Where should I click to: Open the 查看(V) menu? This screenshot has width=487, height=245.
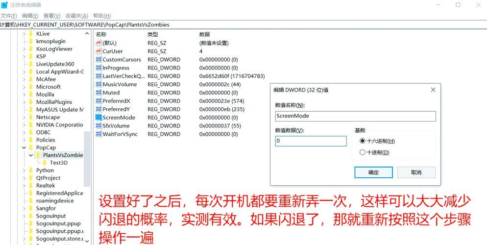click(x=52, y=16)
